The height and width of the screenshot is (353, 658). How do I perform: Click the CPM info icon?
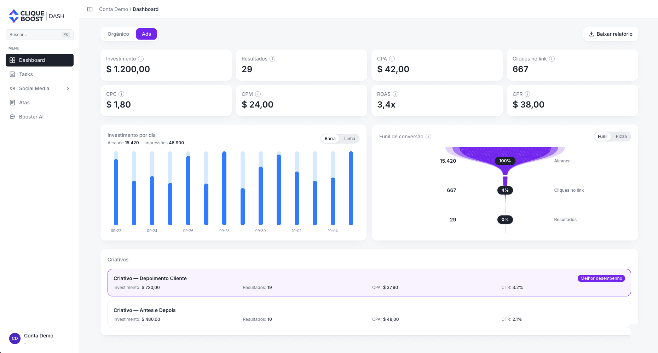pos(258,94)
